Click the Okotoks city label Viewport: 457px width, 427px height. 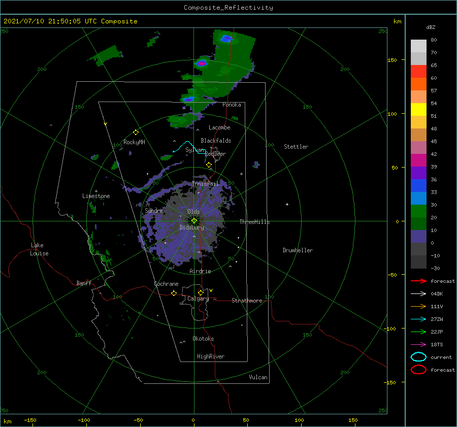click(203, 339)
